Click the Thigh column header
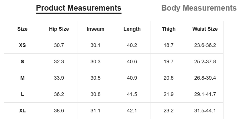Image resolution: width=239 pixels, height=123 pixels. (169, 29)
